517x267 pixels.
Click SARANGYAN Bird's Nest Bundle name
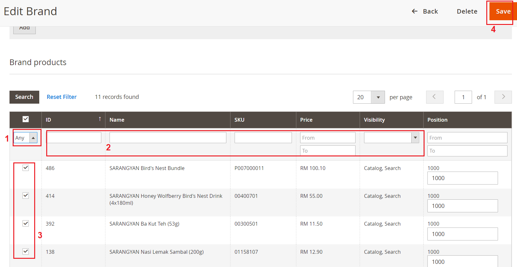point(147,168)
